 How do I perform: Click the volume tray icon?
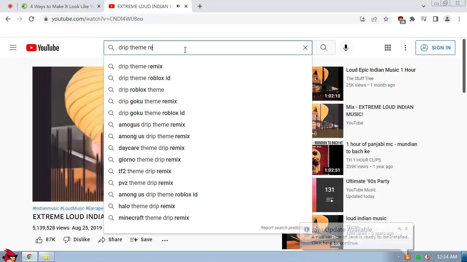point(427,257)
